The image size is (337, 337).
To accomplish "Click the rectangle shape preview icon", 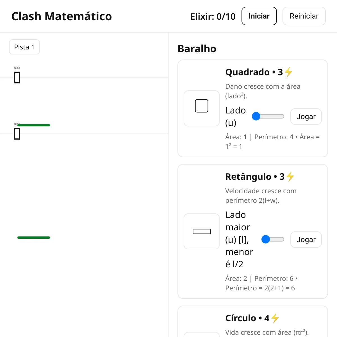I will (202, 231).
